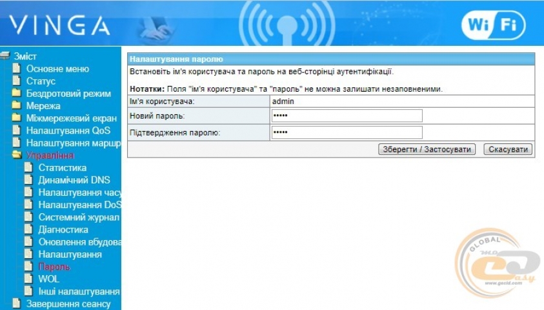
Task: Click Налаштування паролю panel header
Action: point(331,59)
